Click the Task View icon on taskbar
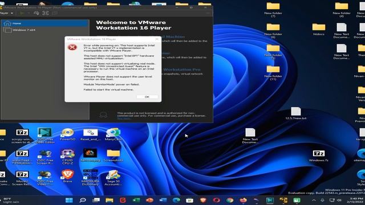Image resolution: width=365 pixels, height=205 pixels. (x=96, y=200)
